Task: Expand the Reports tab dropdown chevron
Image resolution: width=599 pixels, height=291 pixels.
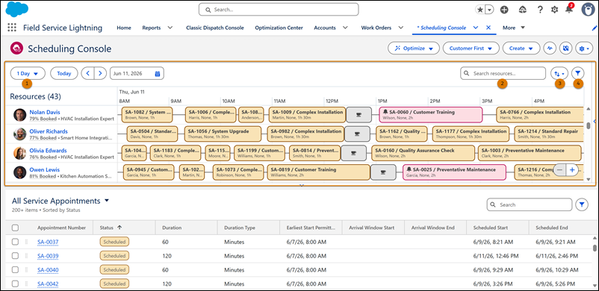Action: click(170, 28)
